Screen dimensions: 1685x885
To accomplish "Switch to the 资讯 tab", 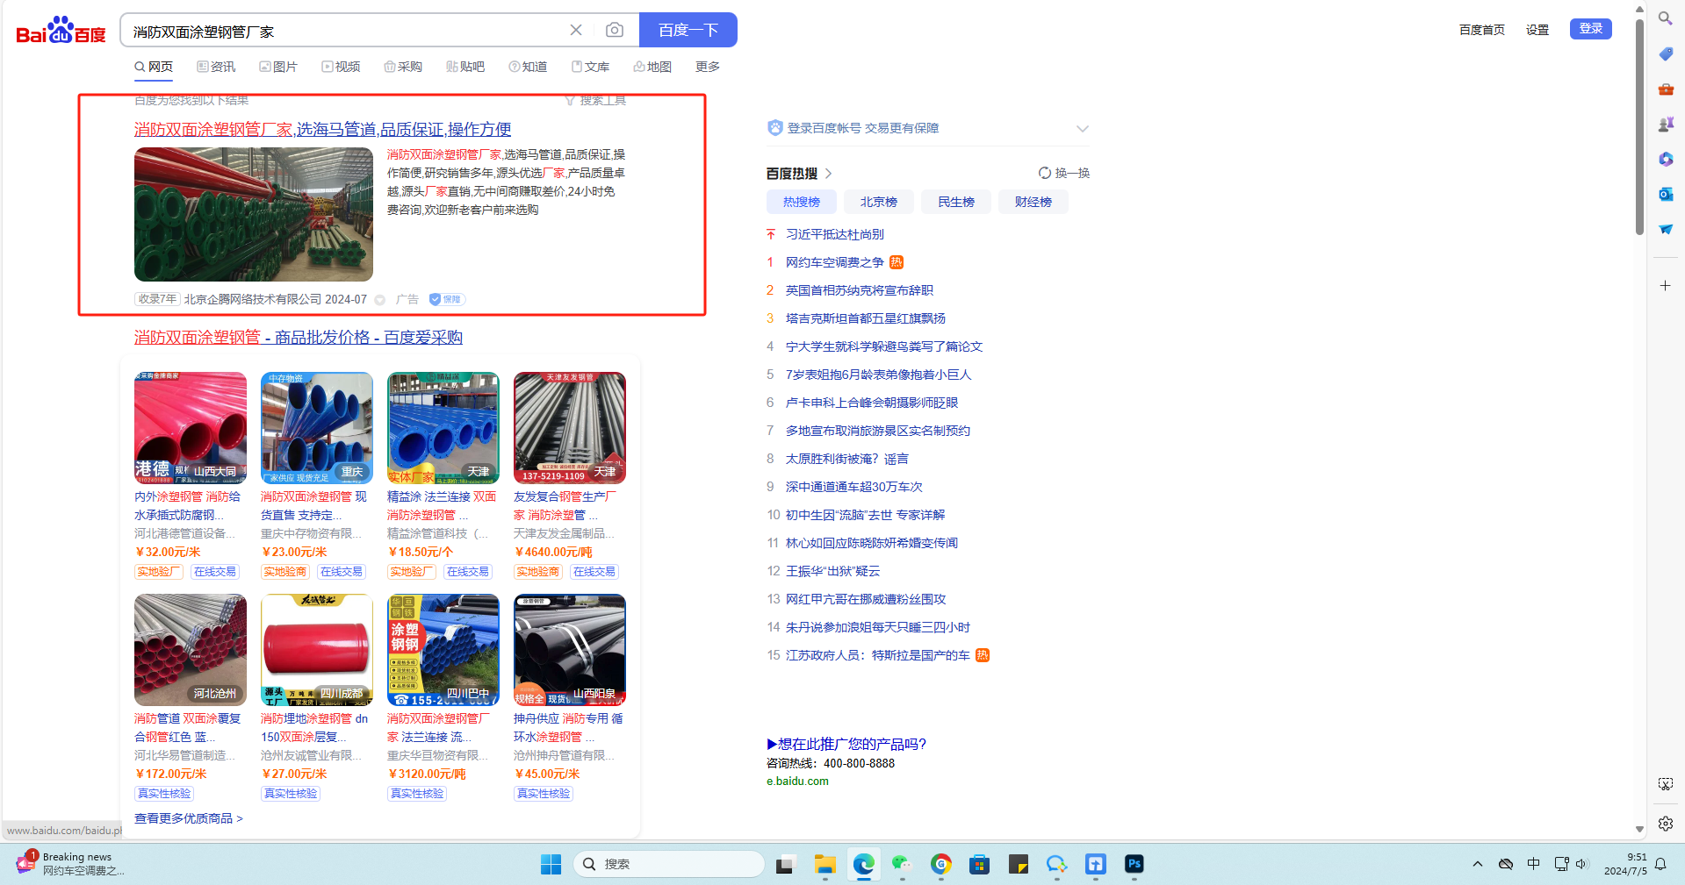I will [216, 67].
